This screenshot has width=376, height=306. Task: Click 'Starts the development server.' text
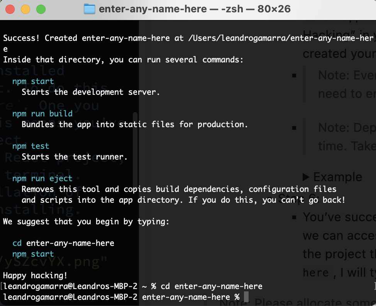[x=91, y=92]
